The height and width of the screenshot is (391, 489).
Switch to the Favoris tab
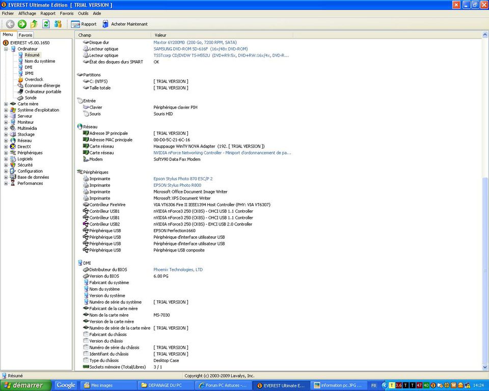[25, 35]
